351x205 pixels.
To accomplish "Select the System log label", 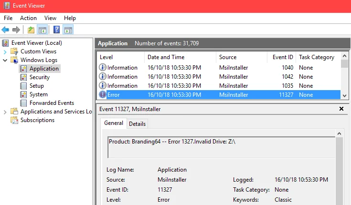I will (x=39, y=94).
